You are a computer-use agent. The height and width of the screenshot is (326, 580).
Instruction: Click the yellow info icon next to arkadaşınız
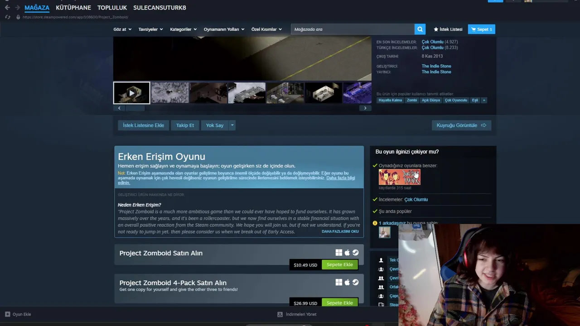[x=375, y=223]
